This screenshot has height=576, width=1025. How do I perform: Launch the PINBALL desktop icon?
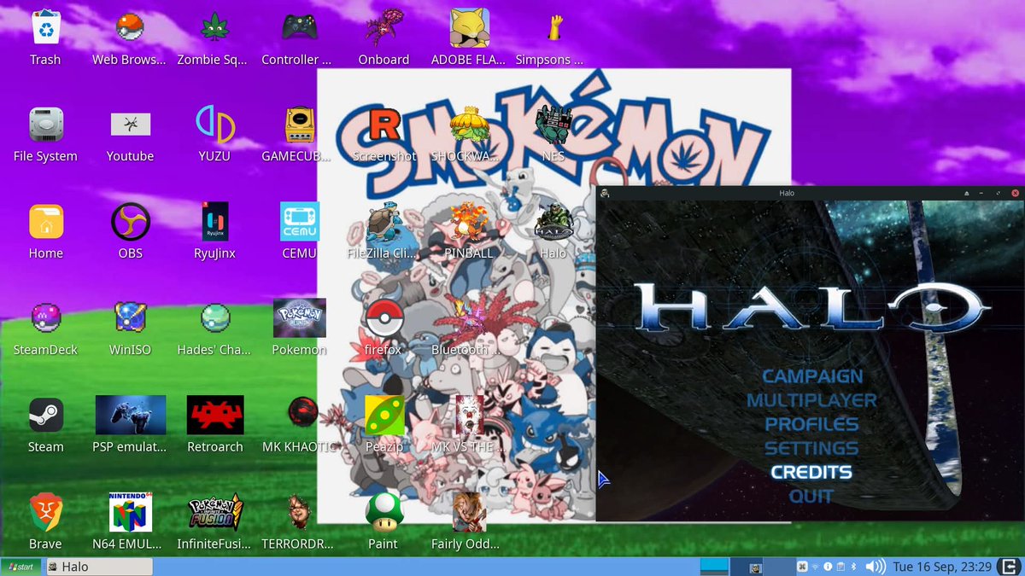[x=468, y=222]
